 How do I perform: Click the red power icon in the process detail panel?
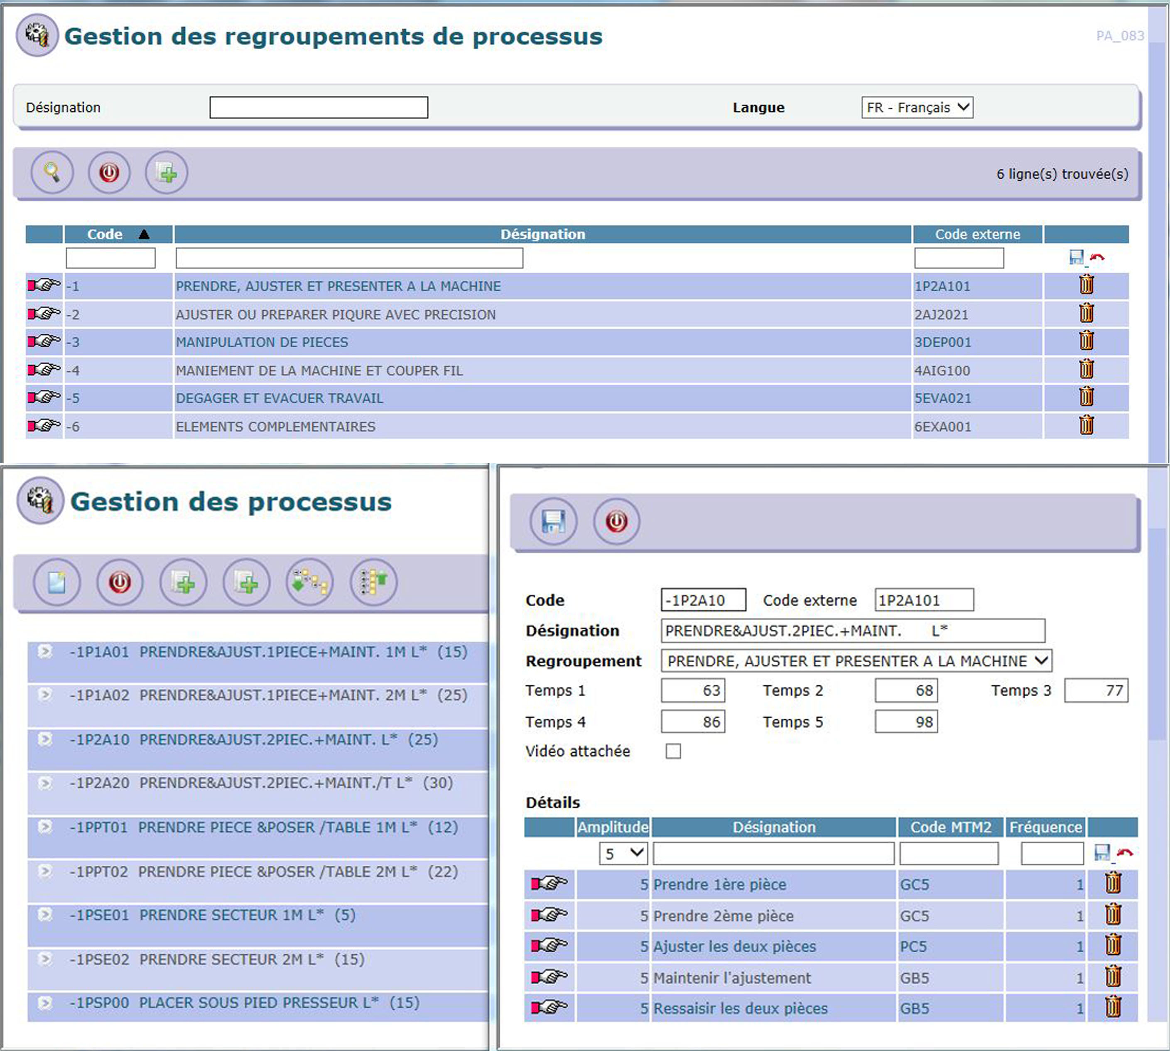tap(616, 521)
